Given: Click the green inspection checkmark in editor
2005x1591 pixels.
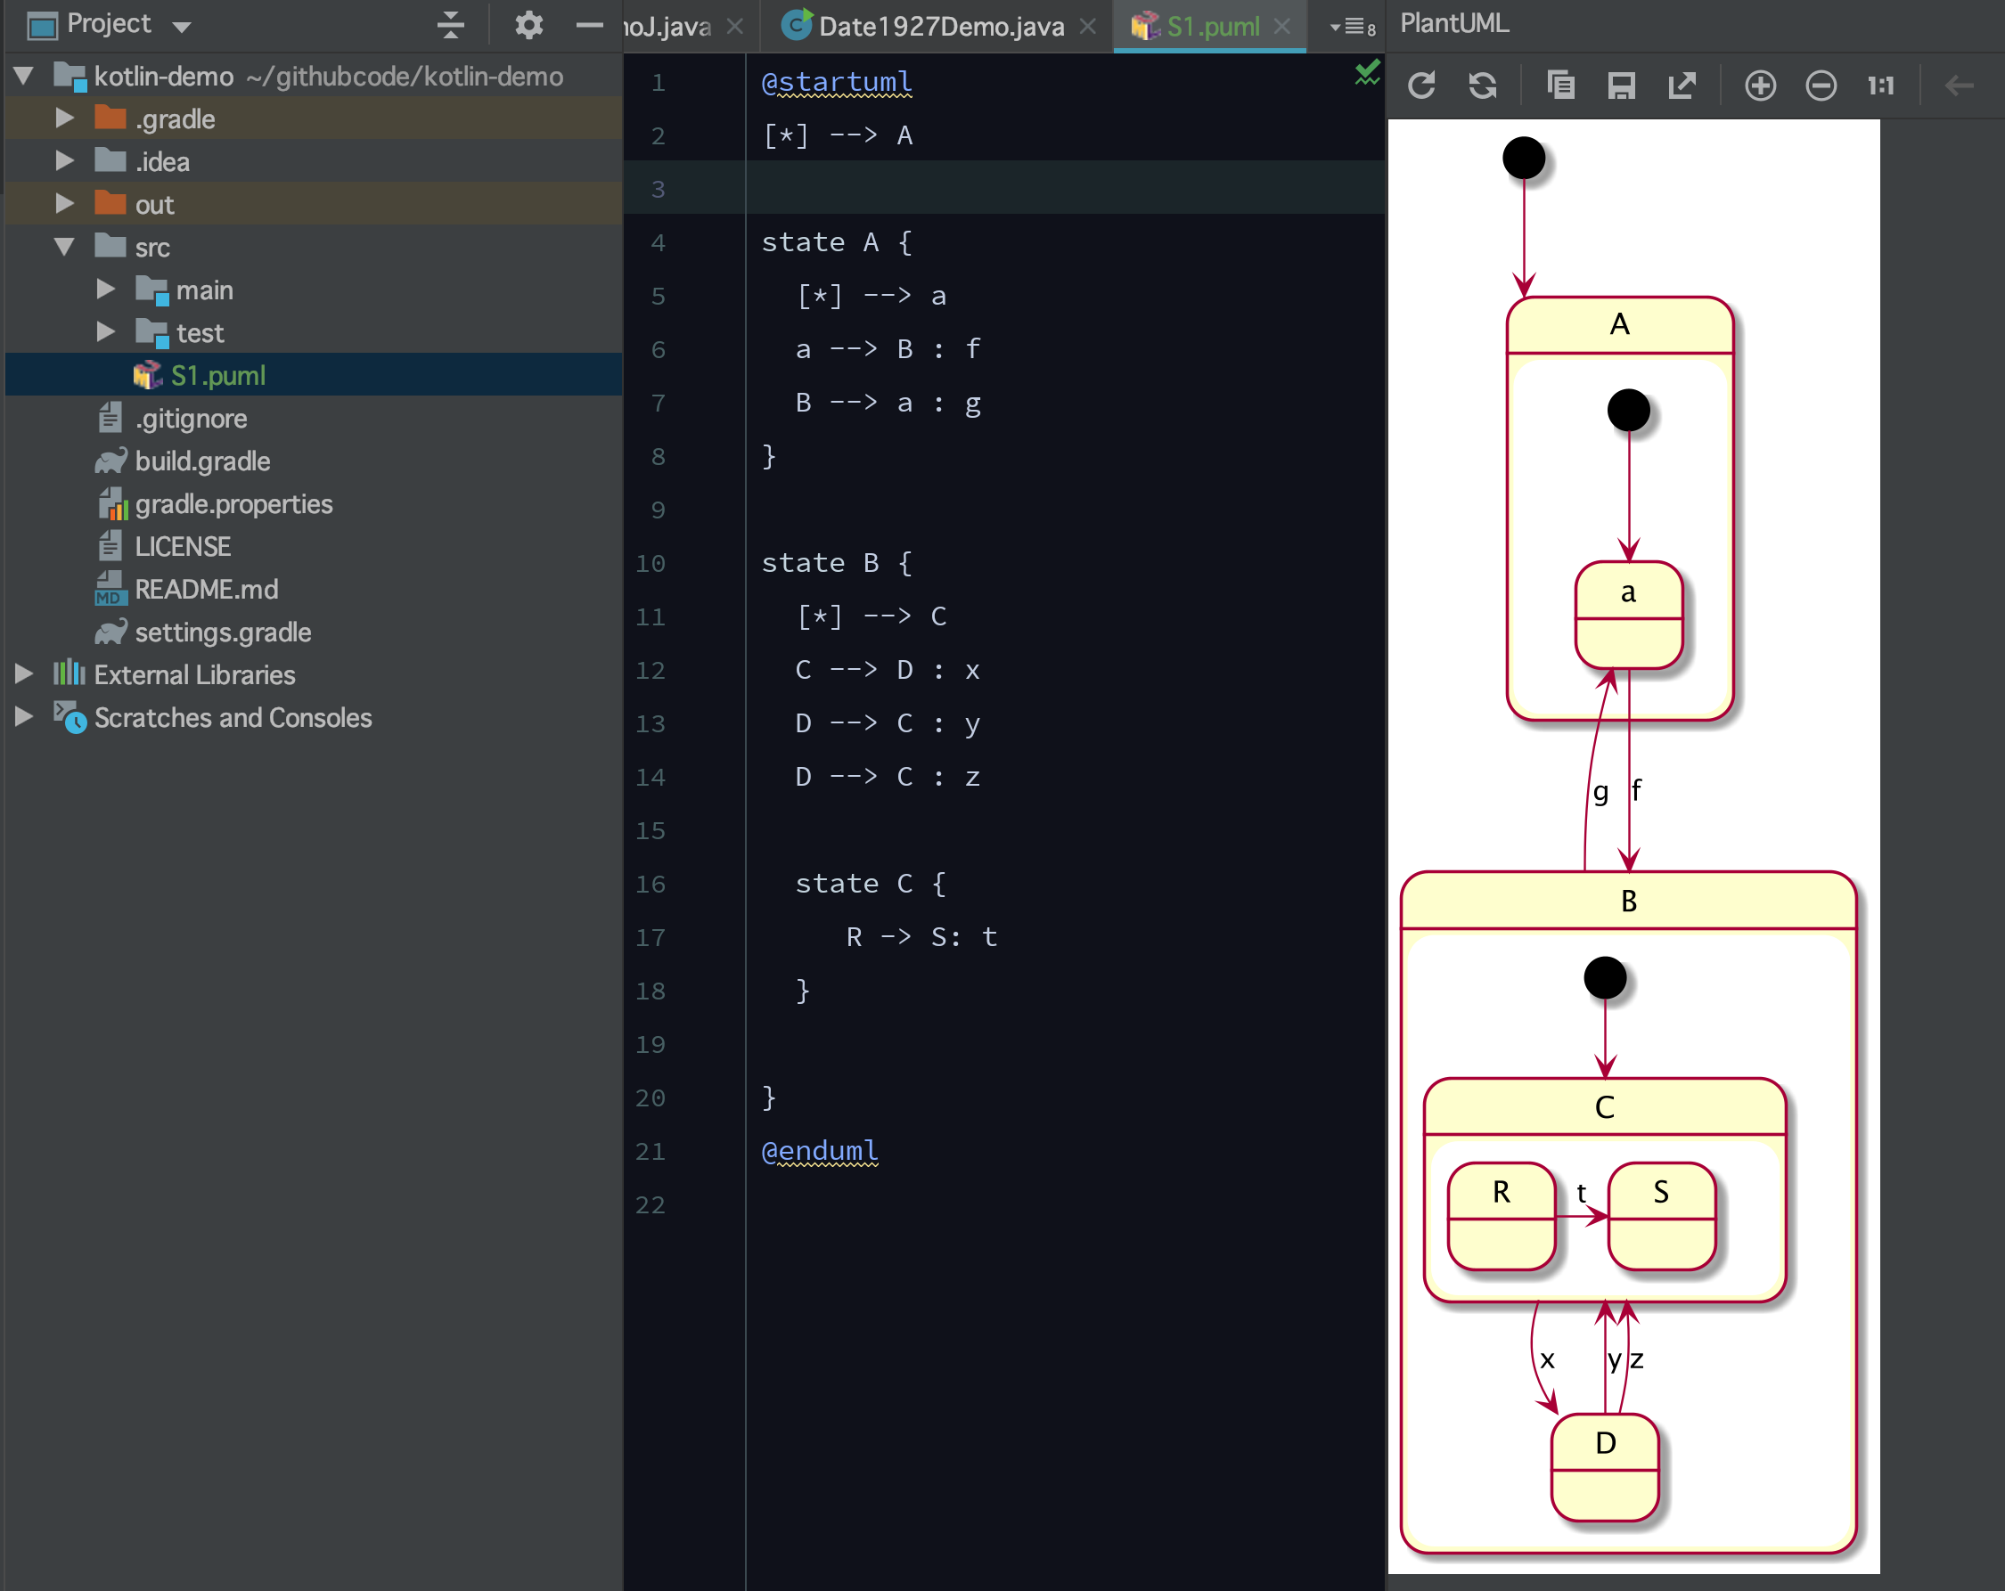Looking at the screenshot, I should pyautogui.click(x=1366, y=72).
